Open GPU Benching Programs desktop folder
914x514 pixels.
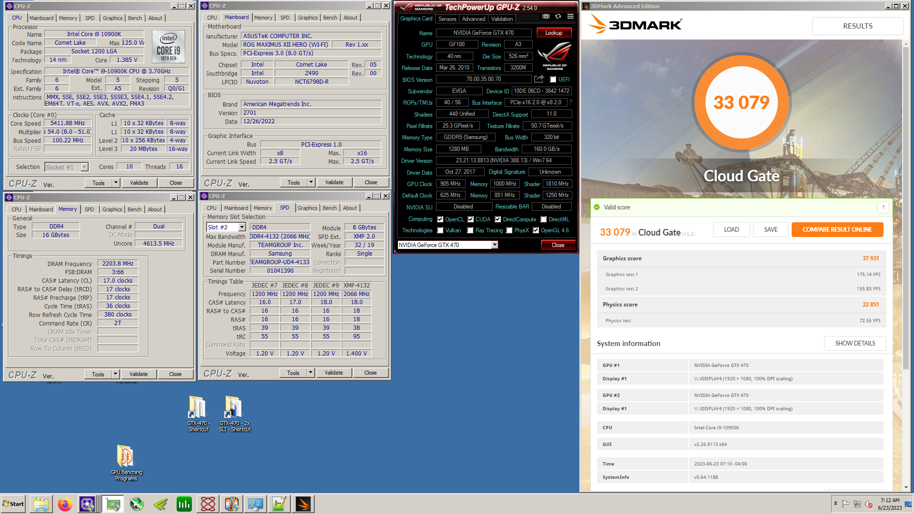(126, 463)
